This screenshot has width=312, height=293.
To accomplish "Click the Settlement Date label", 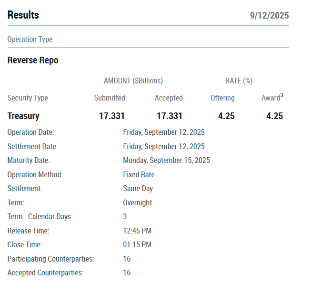I will [32, 146].
